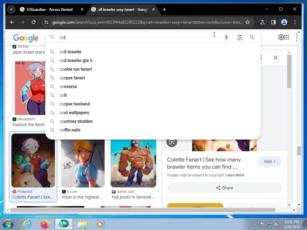The width and height of the screenshot is (307, 230).
Task: Open the 'Hot posts in General' caption
Action: 133,197
